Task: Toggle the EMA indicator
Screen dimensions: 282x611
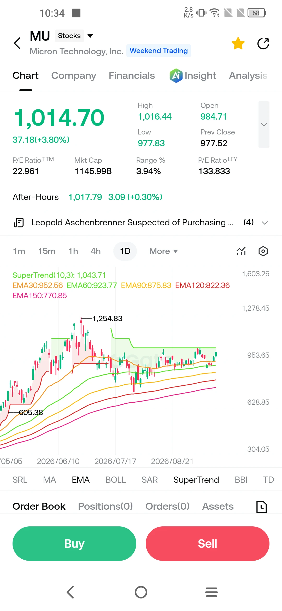Action: click(81, 480)
